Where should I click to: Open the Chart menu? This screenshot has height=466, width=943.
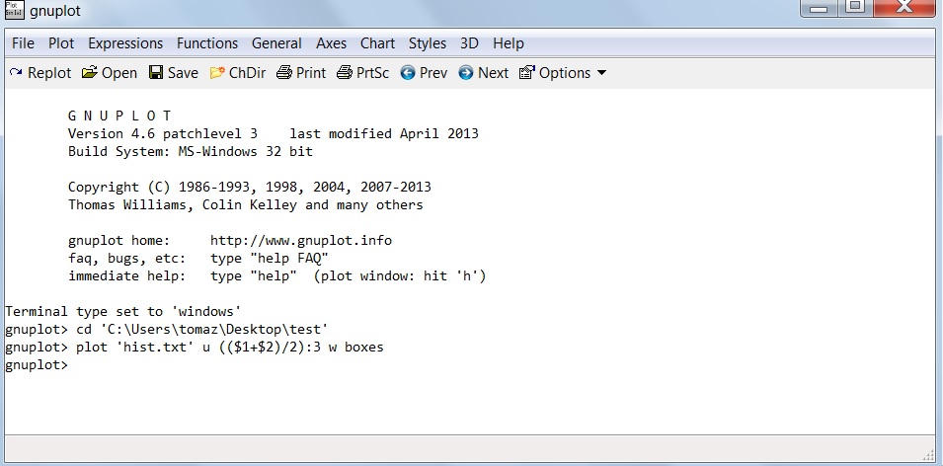(377, 43)
